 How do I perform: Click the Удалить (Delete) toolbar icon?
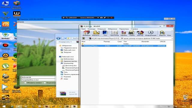[x=124, y=33]
